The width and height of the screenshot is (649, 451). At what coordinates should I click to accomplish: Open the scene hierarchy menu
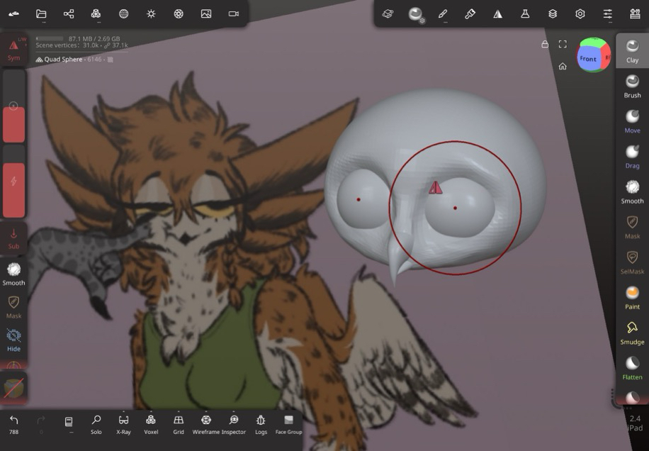69,13
